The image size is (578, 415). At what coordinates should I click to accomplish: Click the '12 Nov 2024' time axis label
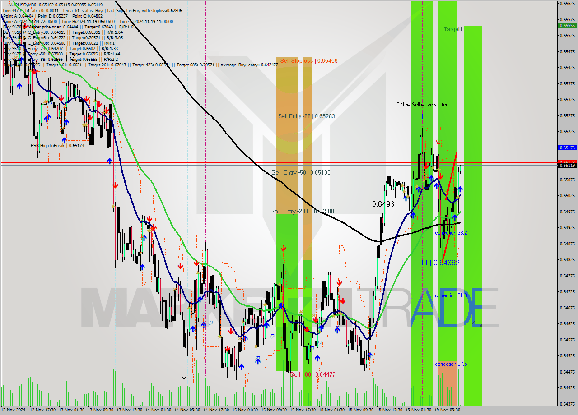click(14, 410)
